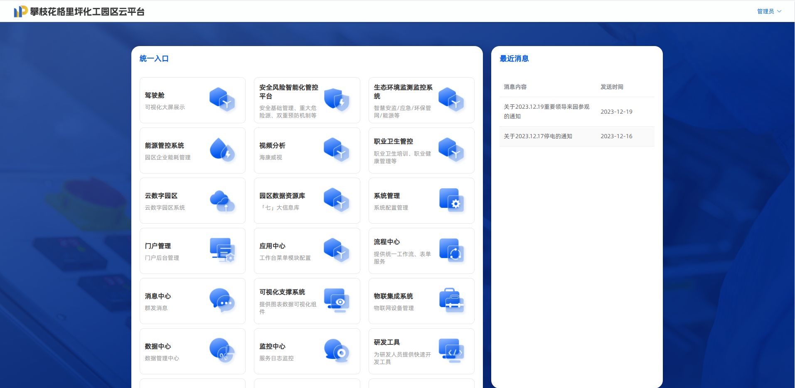Open the 2023.12.17 停电 notice message
Screen dimensions: 795x388
(538, 136)
